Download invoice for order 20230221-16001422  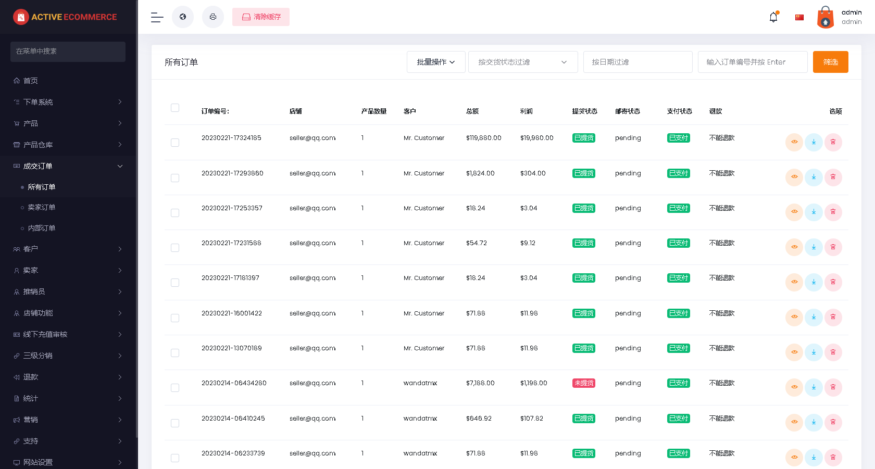(x=814, y=317)
